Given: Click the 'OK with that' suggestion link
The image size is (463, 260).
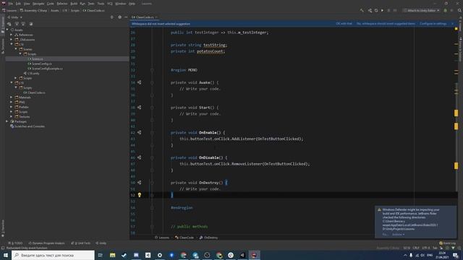Looking at the screenshot, I should (344, 24).
